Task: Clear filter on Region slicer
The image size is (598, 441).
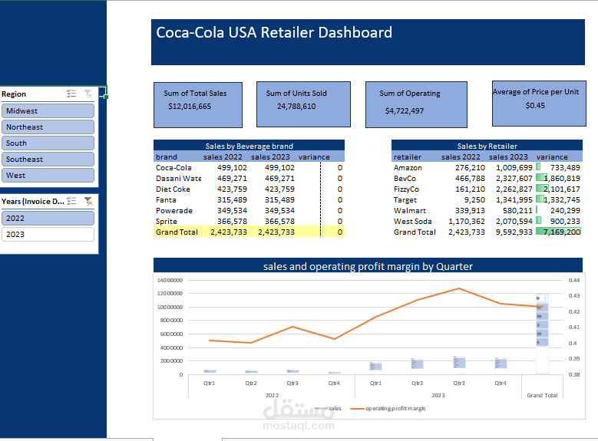Action: click(88, 94)
